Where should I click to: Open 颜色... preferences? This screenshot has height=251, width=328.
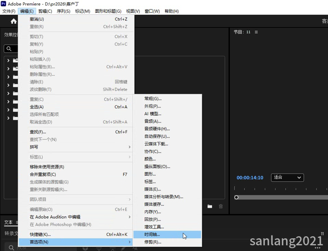click(167, 159)
